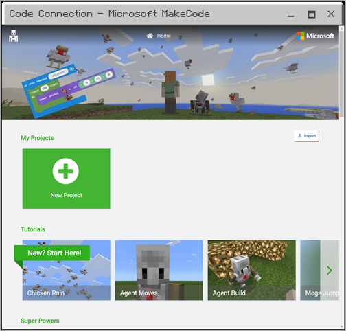Click the white plus circle icon
This screenshot has width=346, height=331.
(x=66, y=171)
